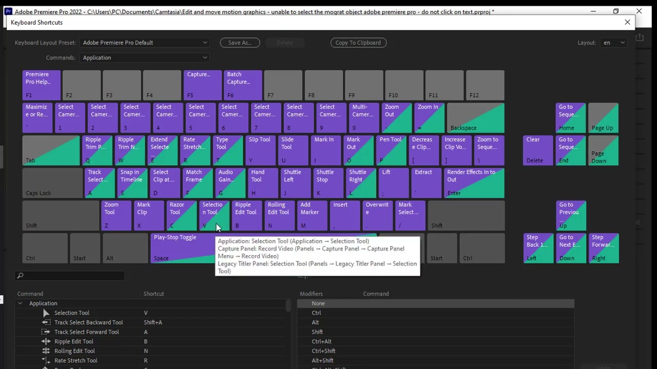This screenshot has width=657, height=369.
Task: Click the disabled Delete preset button
Action: tap(285, 43)
